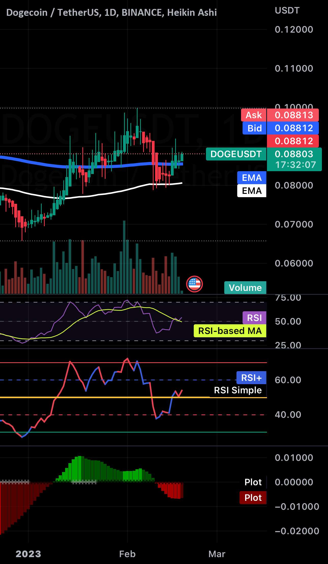The width and height of the screenshot is (328, 564).
Task: Click the 0.06000 price axis value
Action: point(294,263)
